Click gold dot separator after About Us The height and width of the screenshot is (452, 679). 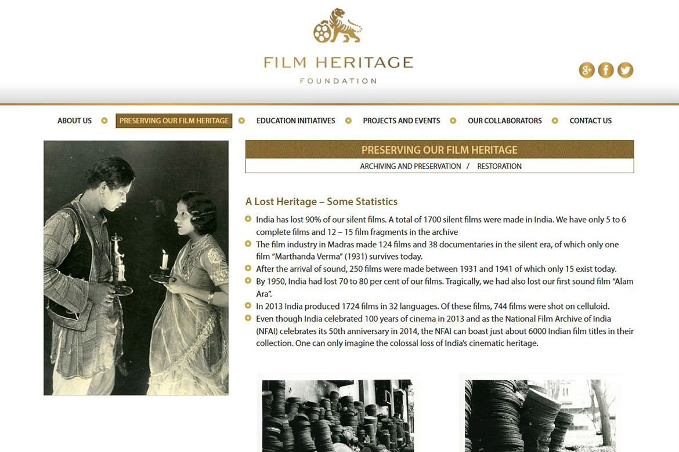104,121
